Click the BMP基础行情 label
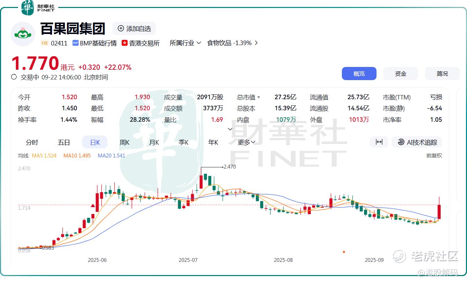This screenshot has height=283, width=467. tap(98, 43)
